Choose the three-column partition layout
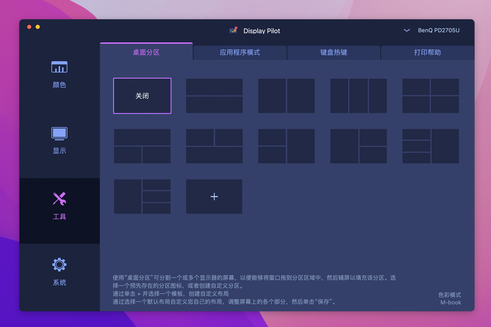The height and width of the screenshot is (327, 491). click(358, 96)
